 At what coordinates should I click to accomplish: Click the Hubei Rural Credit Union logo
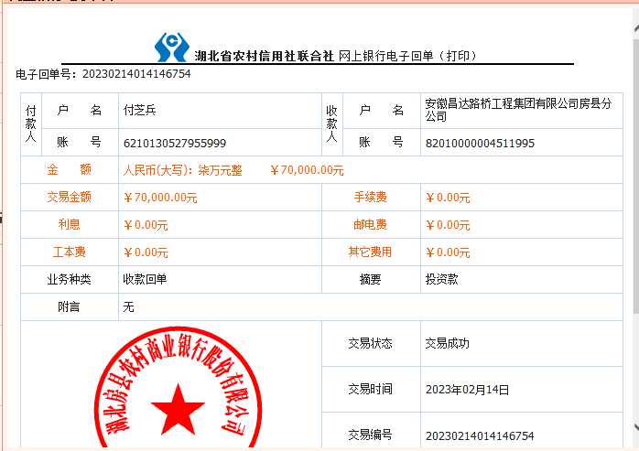tap(171, 46)
